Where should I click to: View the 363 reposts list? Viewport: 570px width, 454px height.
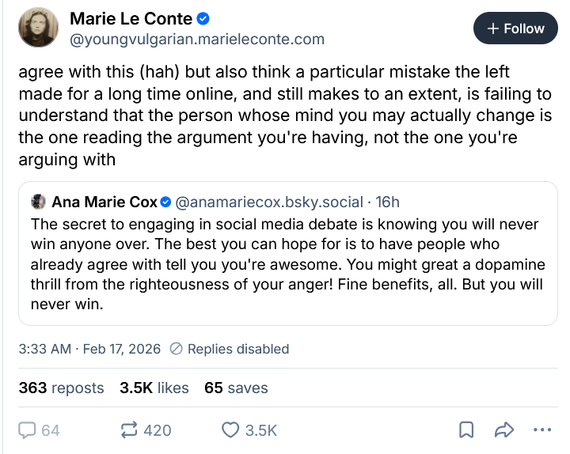click(x=61, y=388)
